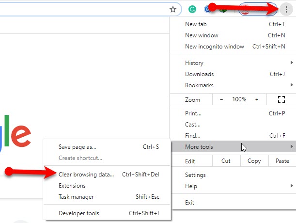This screenshot has height=223, width=296.
Task: Choose Save page as option
Action: [x=78, y=147]
